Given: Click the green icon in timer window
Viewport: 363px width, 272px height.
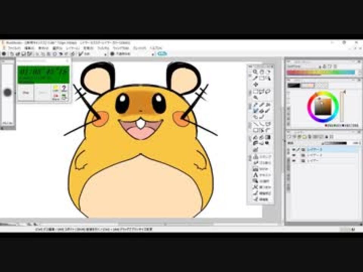Looking at the screenshot, I should coord(64,97).
